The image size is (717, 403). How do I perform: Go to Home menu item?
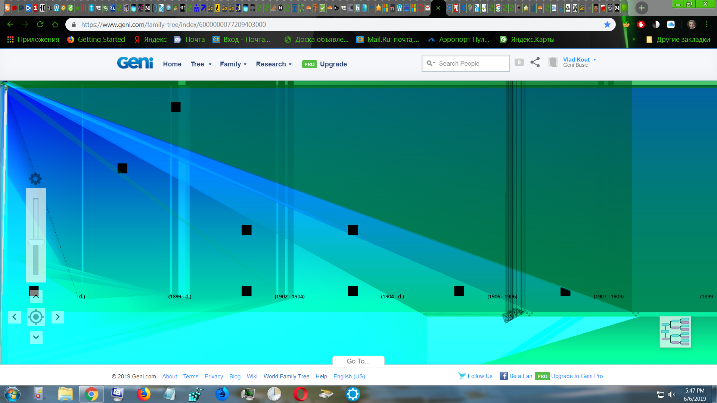click(x=172, y=64)
